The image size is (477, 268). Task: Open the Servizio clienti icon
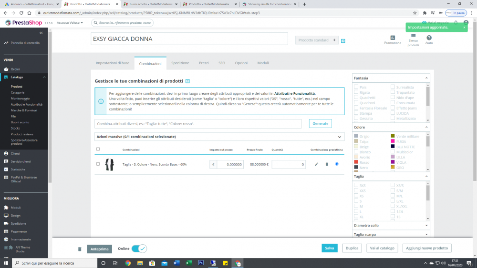point(6,161)
